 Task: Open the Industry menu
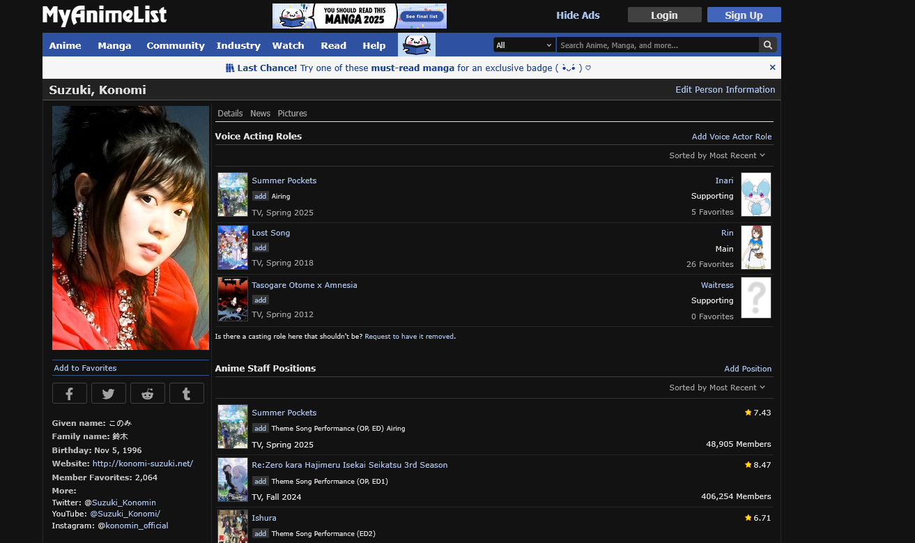tap(238, 45)
